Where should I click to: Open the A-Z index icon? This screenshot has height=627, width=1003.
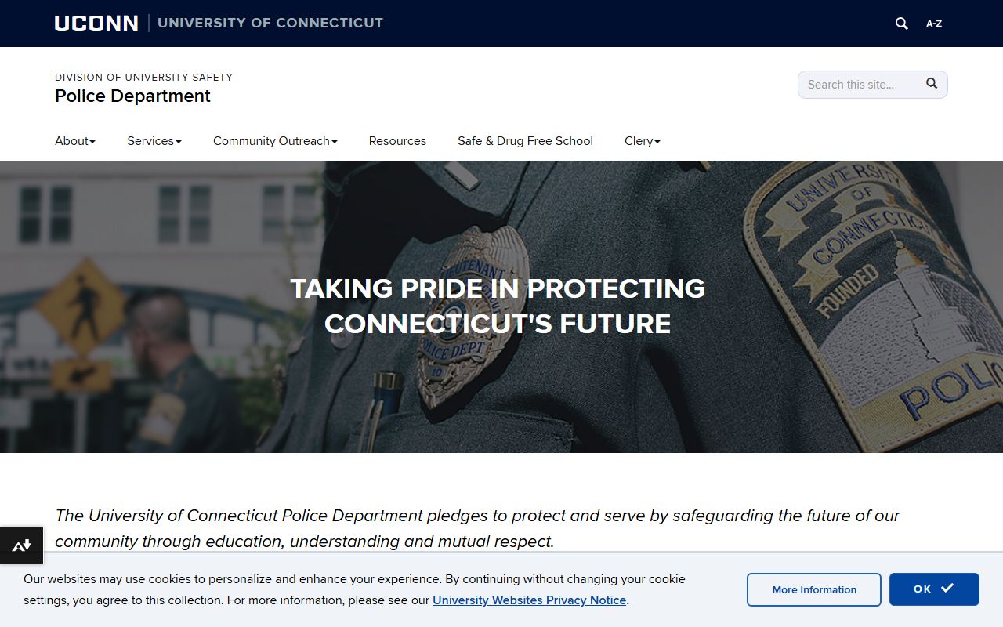pyautogui.click(x=934, y=24)
